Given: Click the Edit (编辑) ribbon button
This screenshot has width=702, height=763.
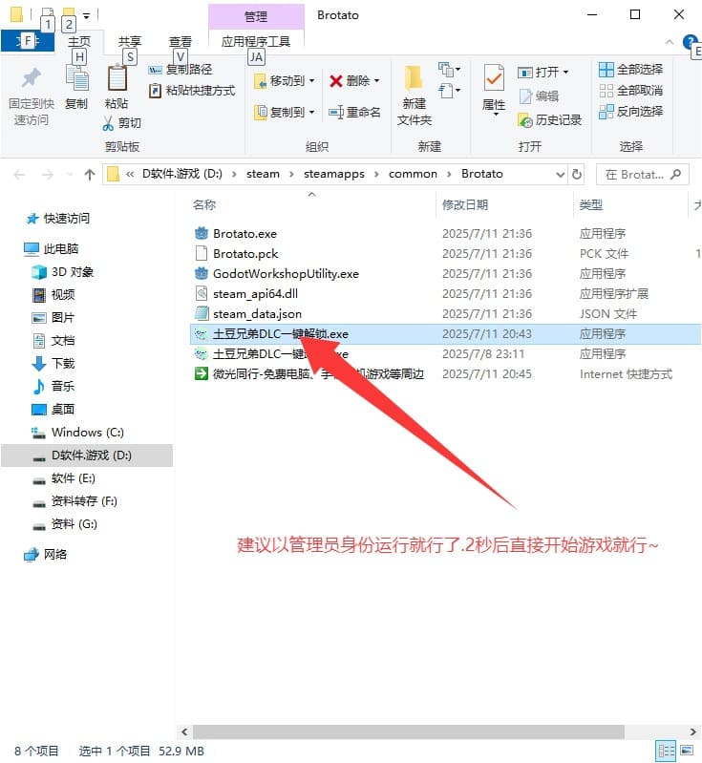Looking at the screenshot, I should (x=540, y=96).
